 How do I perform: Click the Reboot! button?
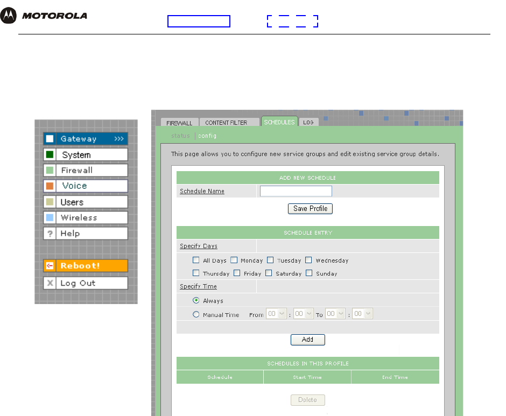click(86, 266)
